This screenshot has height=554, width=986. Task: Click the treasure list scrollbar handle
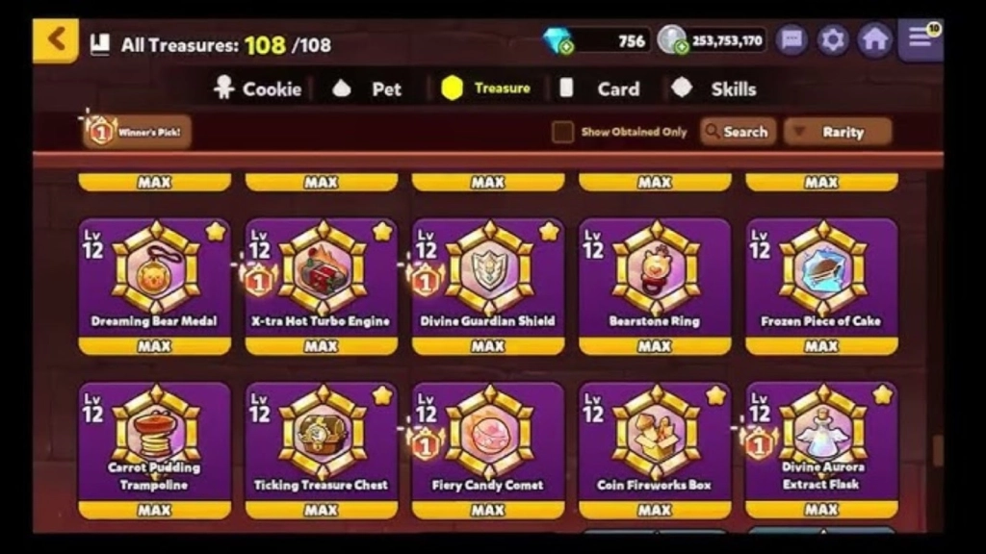pyautogui.click(x=938, y=451)
